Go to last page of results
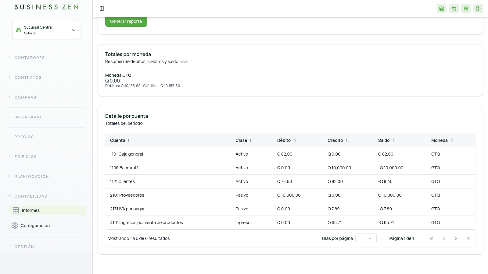The height and width of the screenshot is (274, 488). pyautogui.click(x=468, y=238)
